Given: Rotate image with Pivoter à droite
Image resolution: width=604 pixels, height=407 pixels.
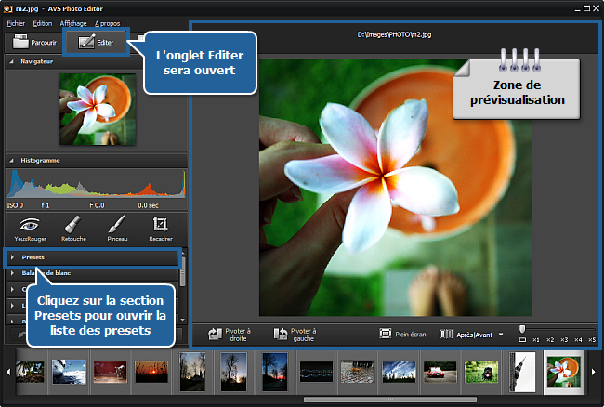Looking at the screenshot, I should (x=228, y=333).
